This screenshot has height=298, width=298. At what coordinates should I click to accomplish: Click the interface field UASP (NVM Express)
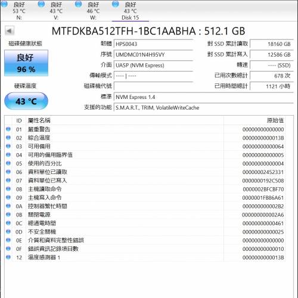click(153, 65)
